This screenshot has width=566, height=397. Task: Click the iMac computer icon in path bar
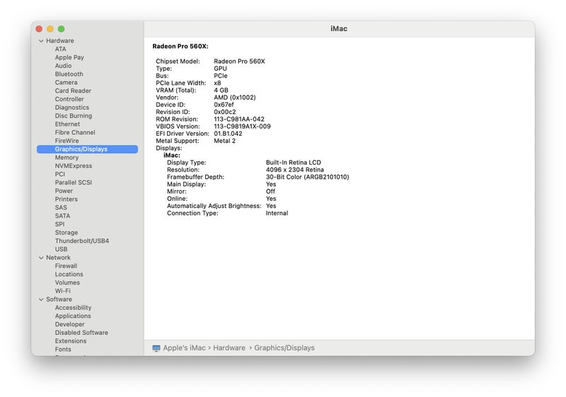pyautogui.click(x=156, y=348)
